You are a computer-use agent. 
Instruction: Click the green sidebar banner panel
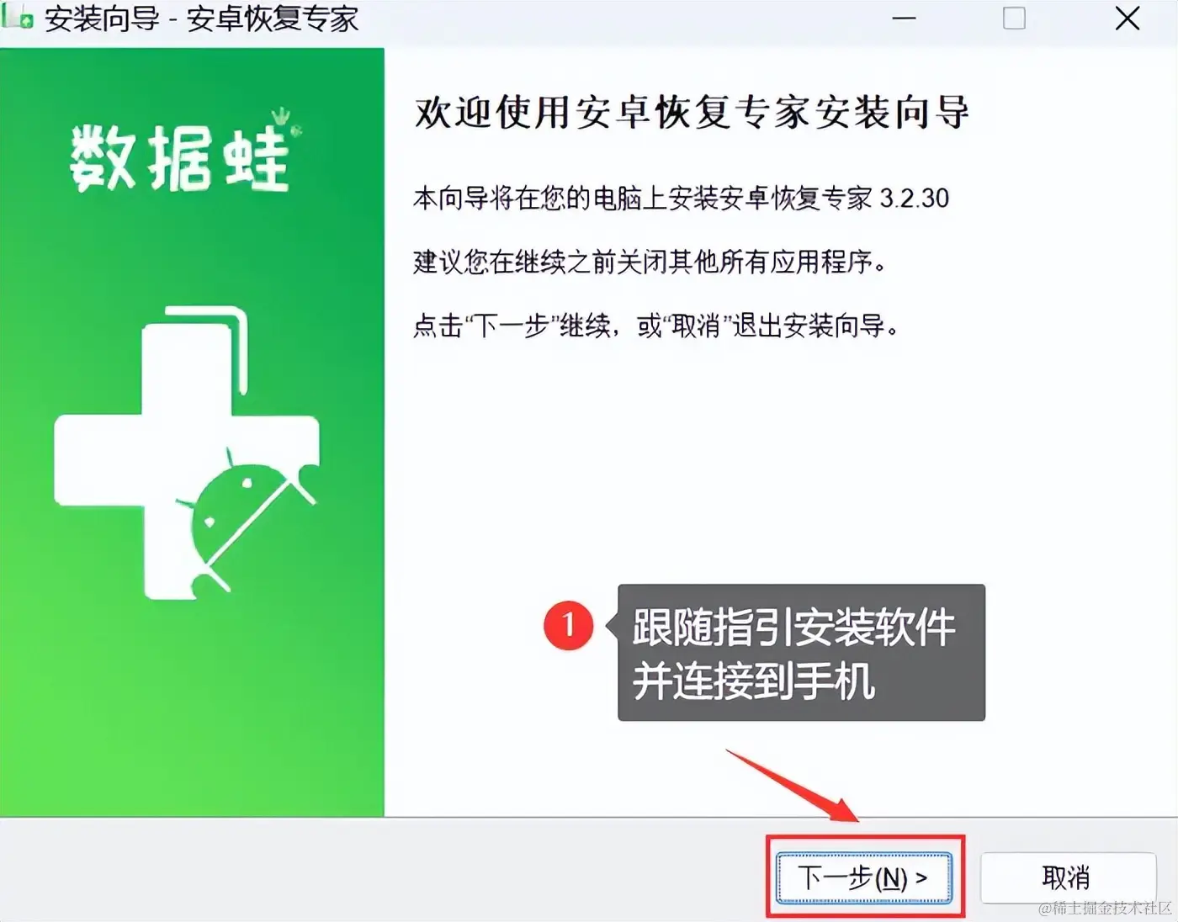click(x=192, y=432)
